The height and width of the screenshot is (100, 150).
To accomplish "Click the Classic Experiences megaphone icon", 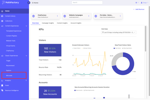I will point(2,56).
